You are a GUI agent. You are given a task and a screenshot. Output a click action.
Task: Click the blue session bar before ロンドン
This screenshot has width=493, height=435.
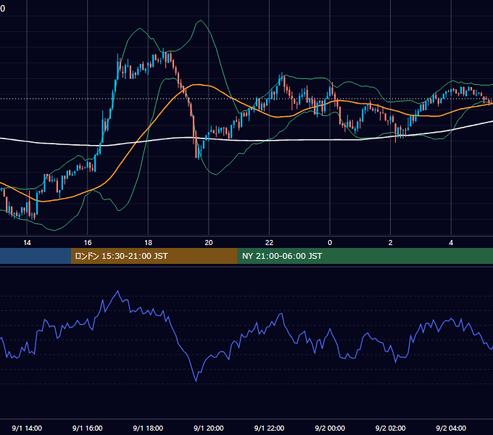[x=36, y=256]
